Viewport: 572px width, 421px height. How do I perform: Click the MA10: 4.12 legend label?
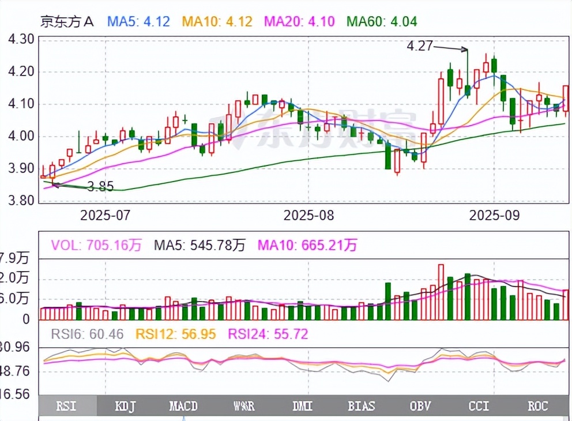pos(217,21)
